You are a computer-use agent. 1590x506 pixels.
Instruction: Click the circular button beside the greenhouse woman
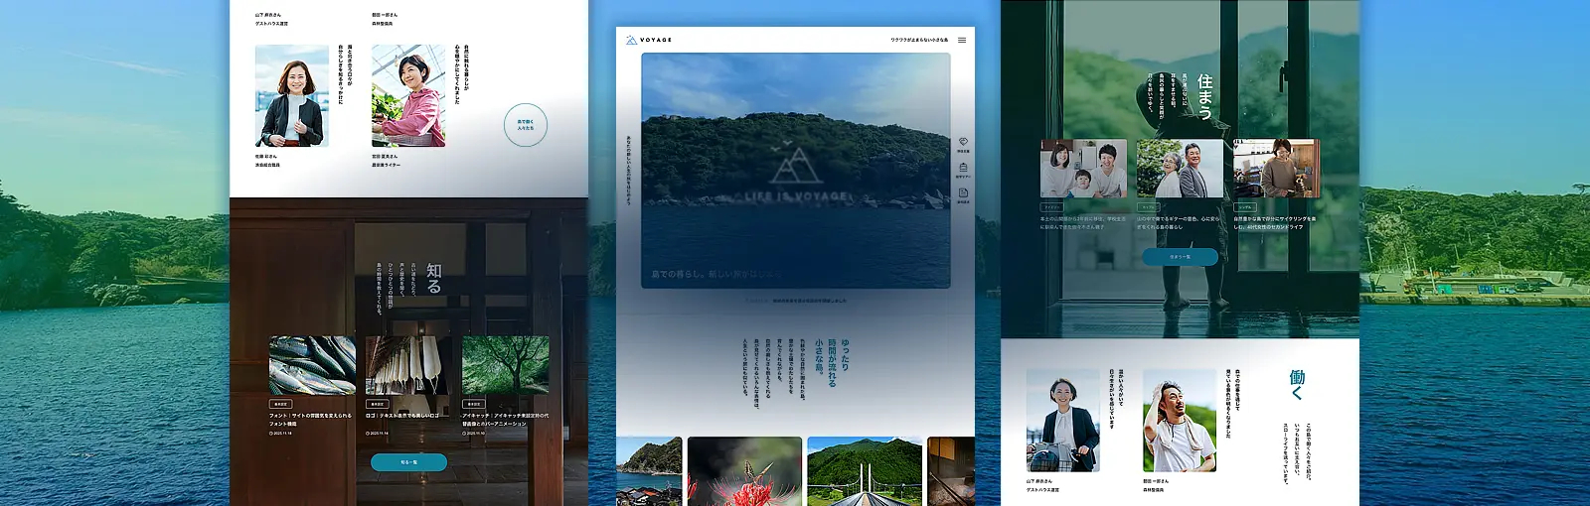click(x=526, y=125)
